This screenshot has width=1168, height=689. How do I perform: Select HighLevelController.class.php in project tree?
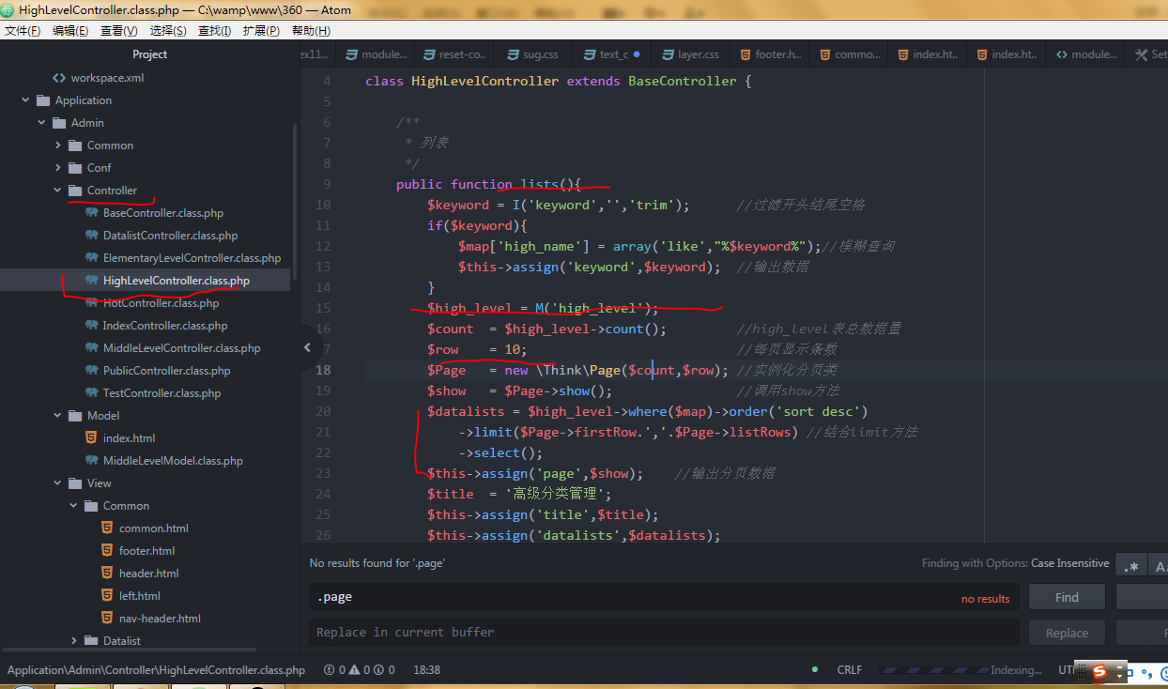pyautogui.click(x=177, y=281)
